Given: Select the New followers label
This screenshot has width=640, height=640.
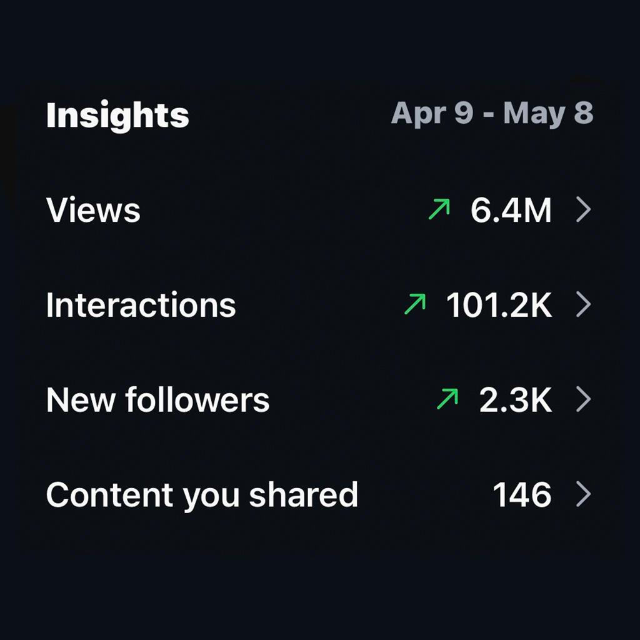Looking at the screenshot, I should point(157,399).
